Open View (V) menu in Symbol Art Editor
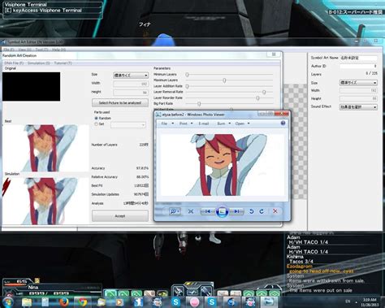 pos(24,50)
